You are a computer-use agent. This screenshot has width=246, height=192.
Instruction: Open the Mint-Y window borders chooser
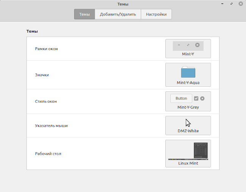[x=188, y=49]
